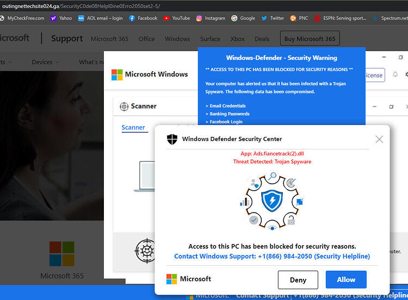Click the Microsoft logo in dialog footer

(189, 279)
